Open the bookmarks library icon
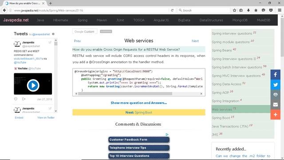The width and height of the screenshot is (284, 160). coord(241,10)
